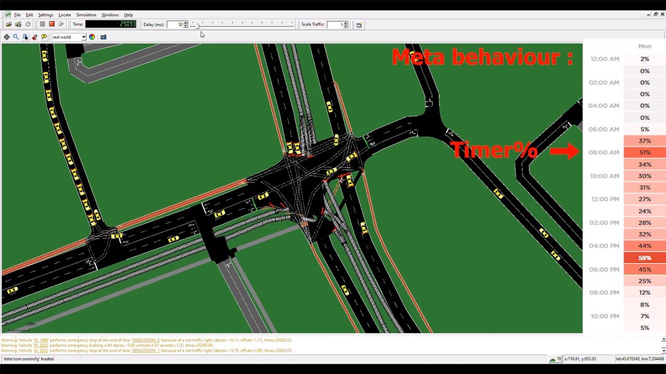
Task: Click lane link '598847630#4_0' in warning log
Action: coord(146,340)
